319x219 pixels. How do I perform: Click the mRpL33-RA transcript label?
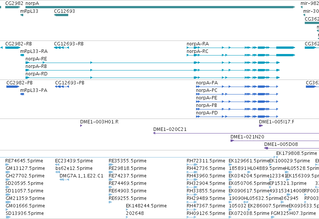(34, 51)
